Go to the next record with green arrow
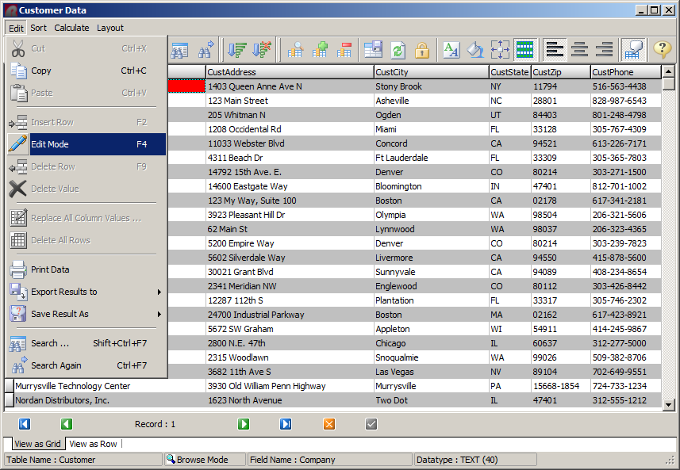This screenshot has height=470, width=680. tap(244, 424)
